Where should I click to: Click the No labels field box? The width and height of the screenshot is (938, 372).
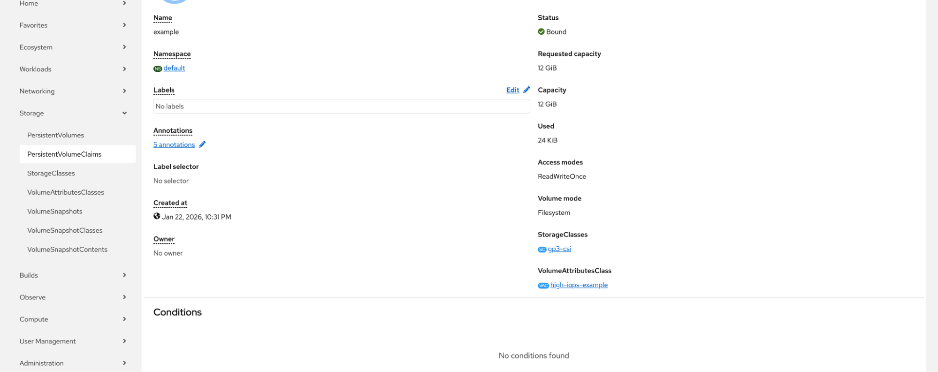tap(341, 106)
